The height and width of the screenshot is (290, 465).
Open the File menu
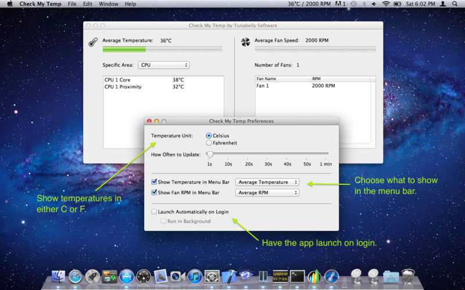(72, 4)
